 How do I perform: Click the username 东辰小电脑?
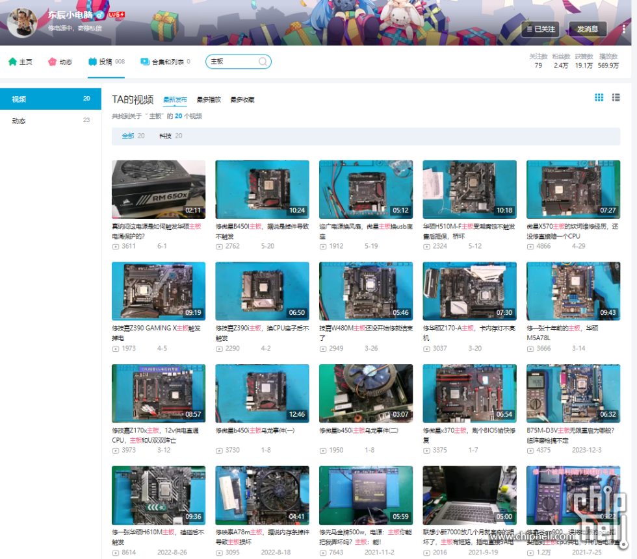[70, 15]
